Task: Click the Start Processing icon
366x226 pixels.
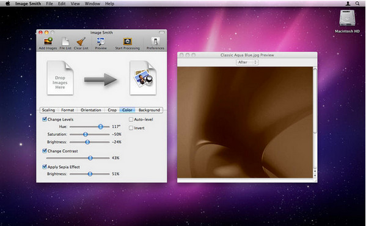Action: pyautogui.click(x=128, y=41)
